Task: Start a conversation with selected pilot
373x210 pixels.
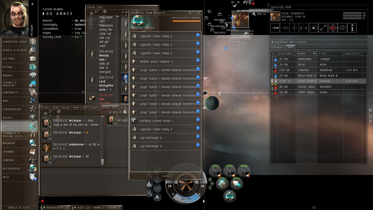Action: [x=304, y=28]
